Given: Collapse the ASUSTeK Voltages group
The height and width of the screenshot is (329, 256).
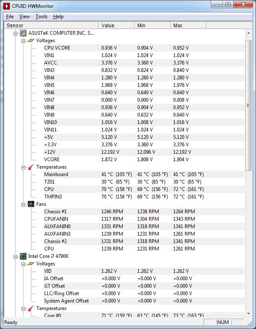Looking at the screenshot, I should [x=23, y=41].
